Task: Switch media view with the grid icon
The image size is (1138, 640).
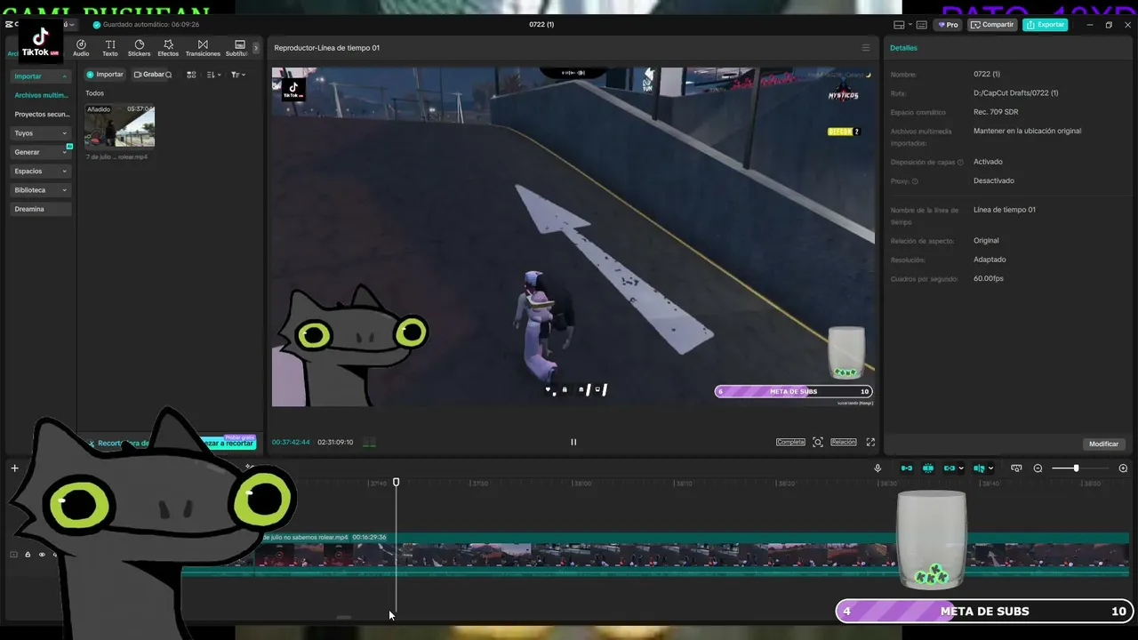Action: click(191, 75)
